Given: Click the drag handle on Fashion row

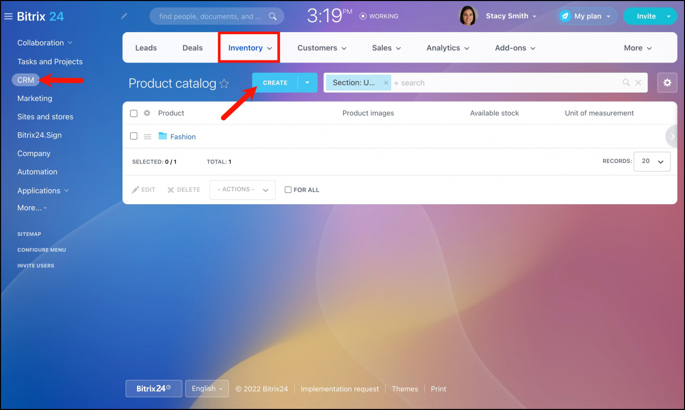Looking at the screenshot, I should [x=148, y=137].
